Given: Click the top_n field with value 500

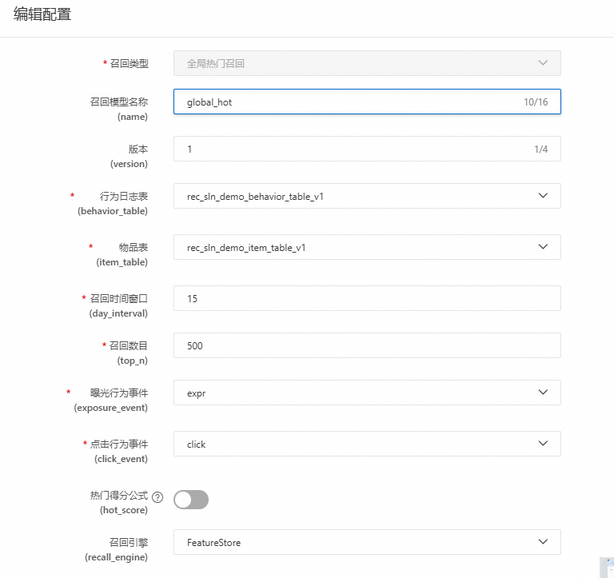Looking at the screenshot, I should pos(367,345).
